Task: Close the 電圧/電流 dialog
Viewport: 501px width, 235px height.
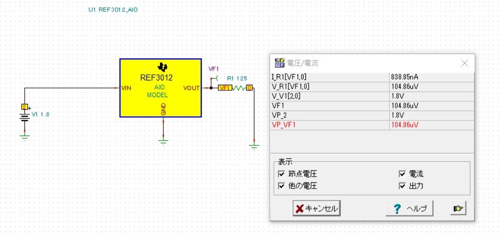Action: coord(465,63)
